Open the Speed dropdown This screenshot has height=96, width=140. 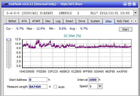100,86
